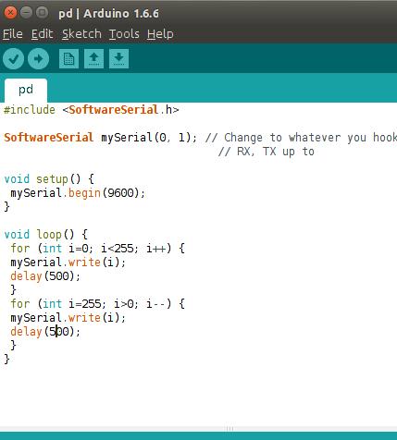Close the Arduino window
Screen dimensions: 397x440
(10, 13)
